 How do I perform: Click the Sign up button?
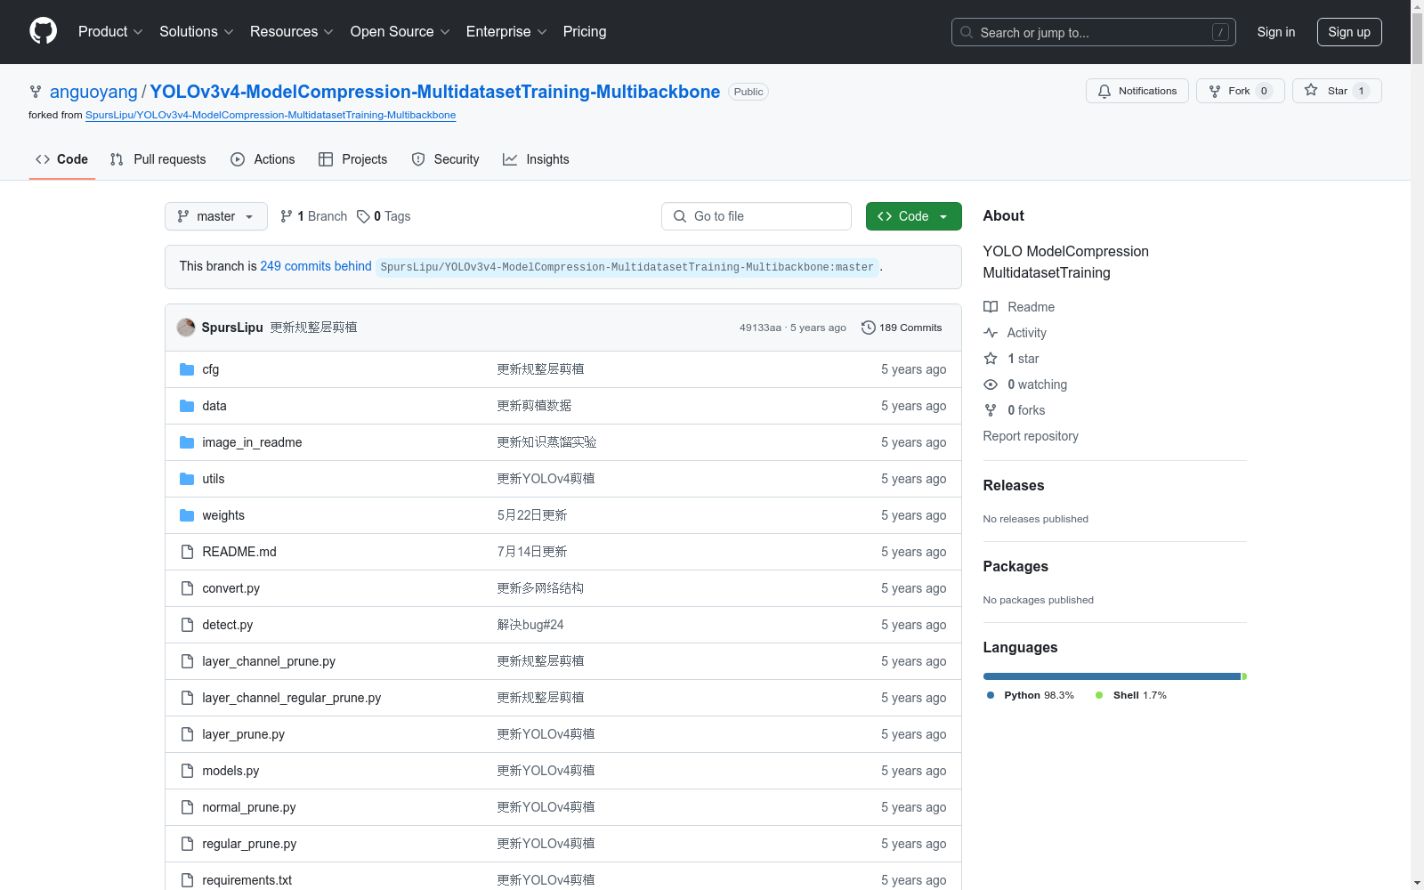pyautogui.click(x=1349, y=32)
